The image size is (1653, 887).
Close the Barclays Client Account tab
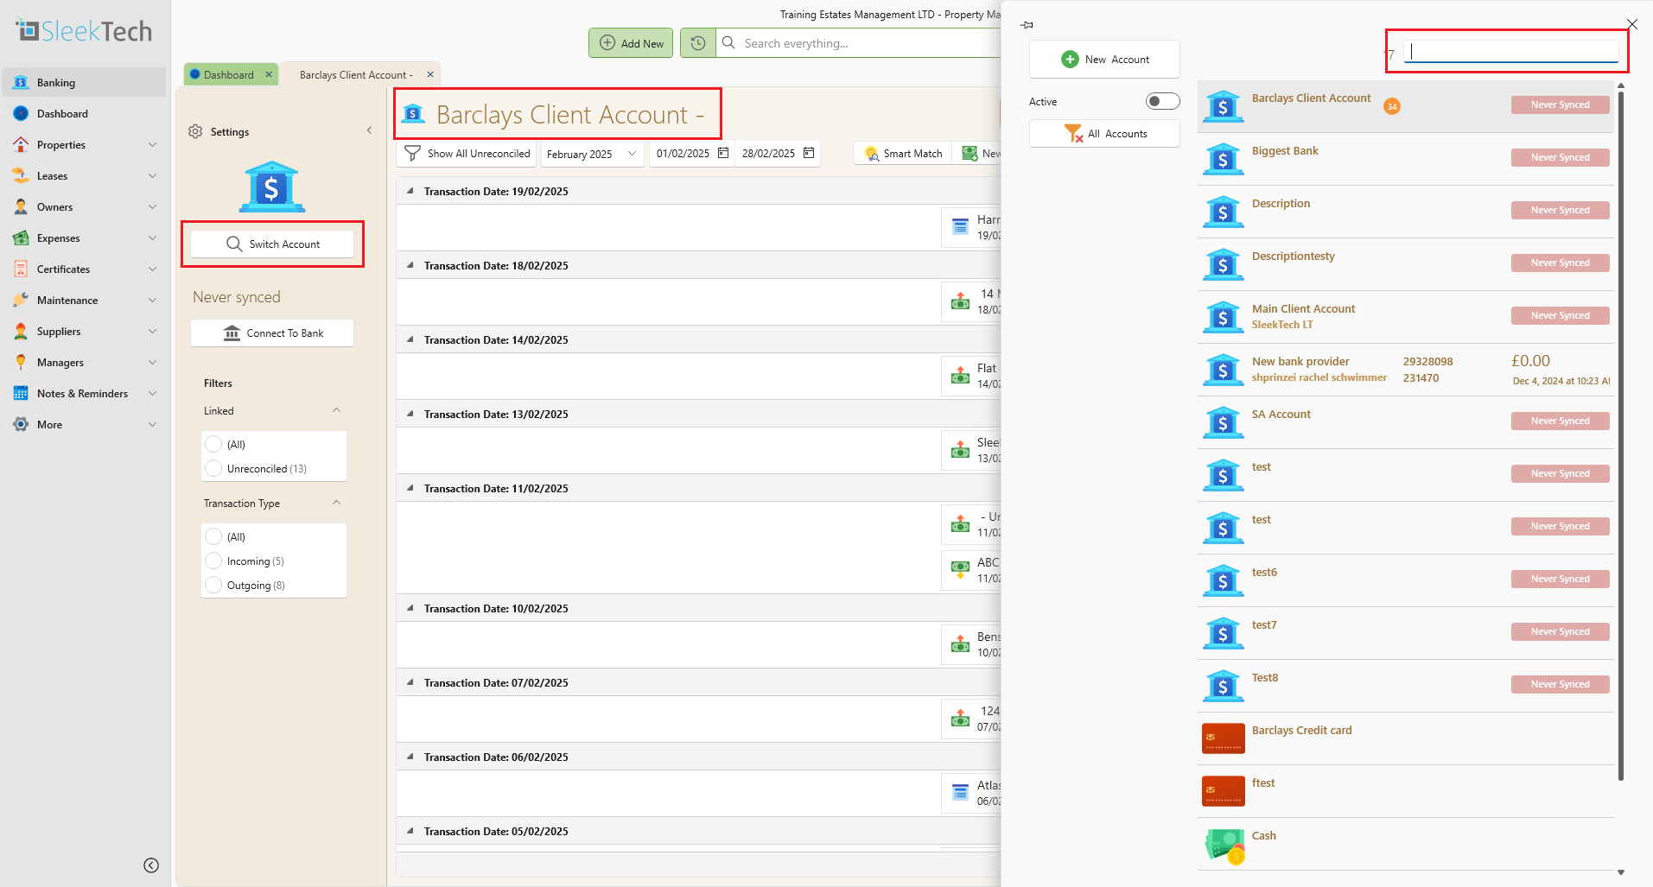click(x=430, y=74)
